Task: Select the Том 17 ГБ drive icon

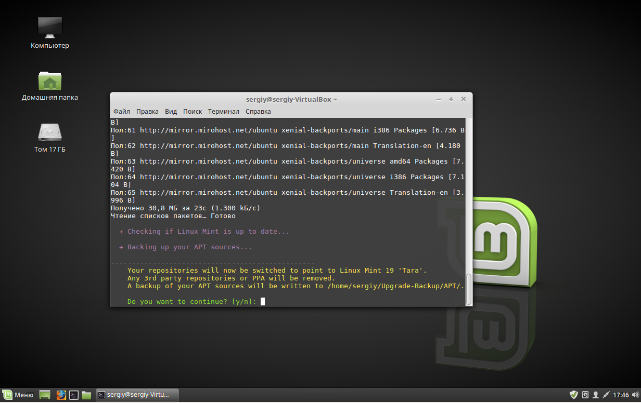Action: 50,138
